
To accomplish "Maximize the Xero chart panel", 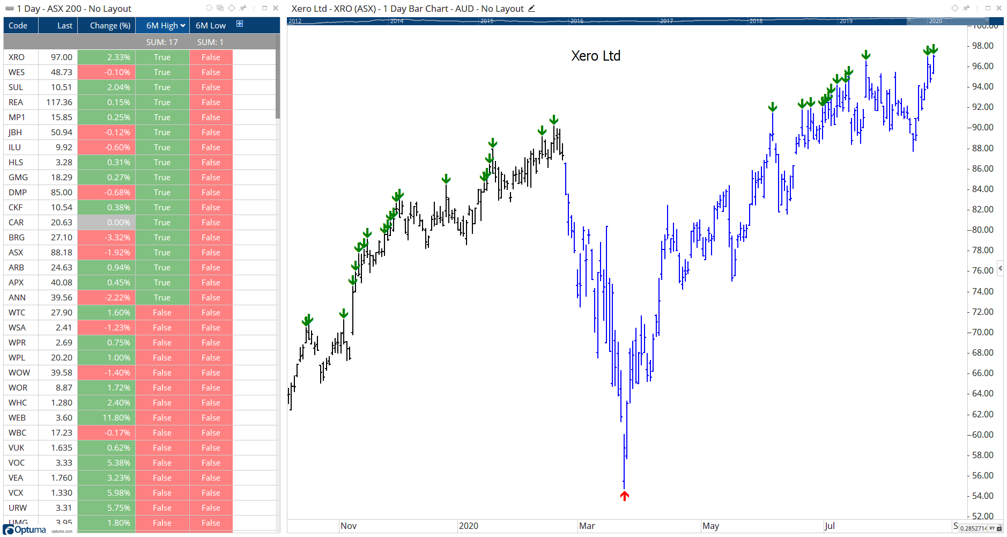I will 988,8.
